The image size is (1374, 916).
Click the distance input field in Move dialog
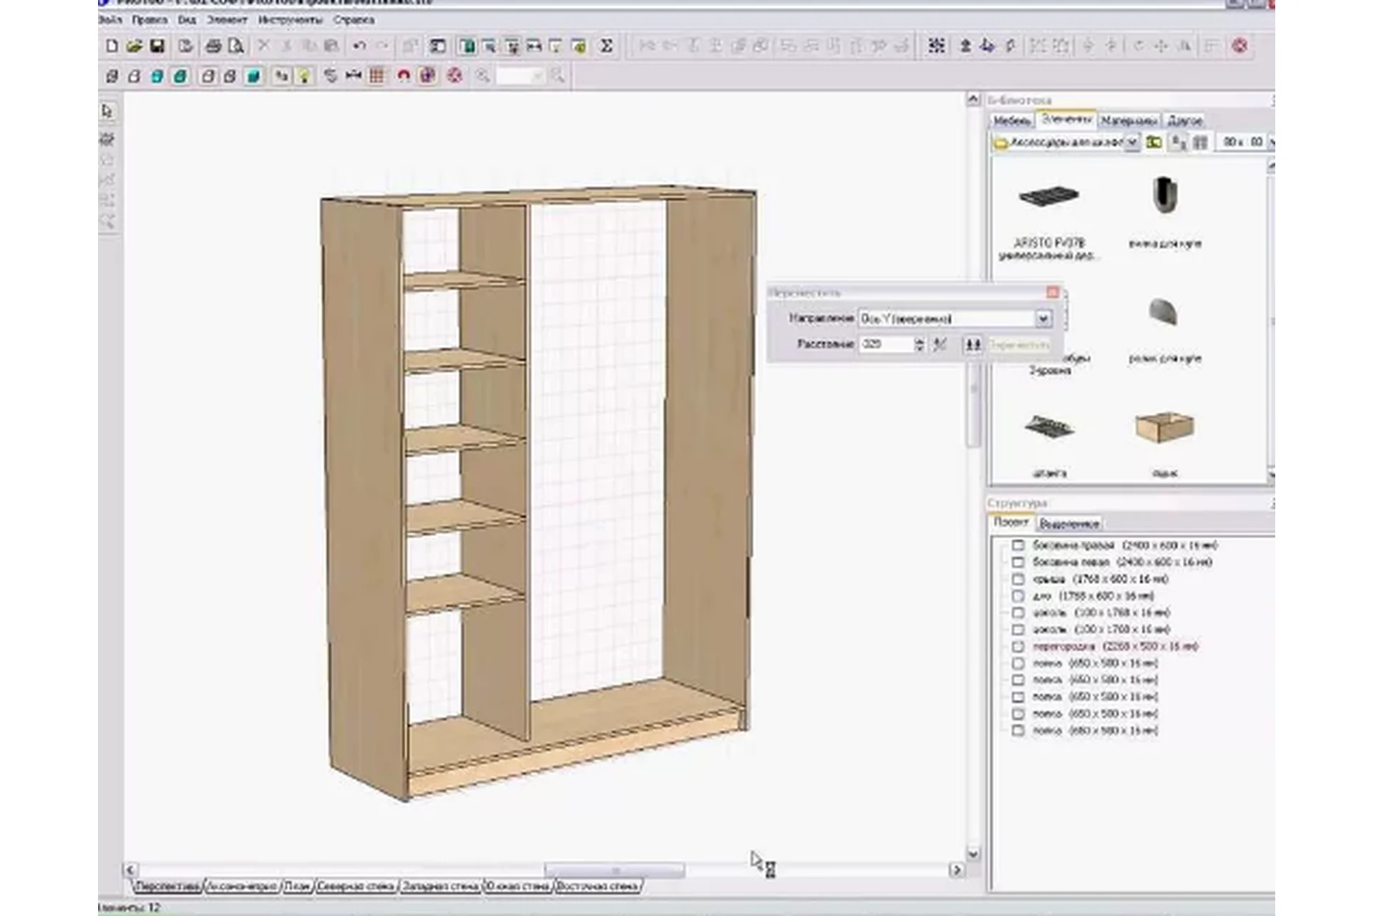click(886, 345)
